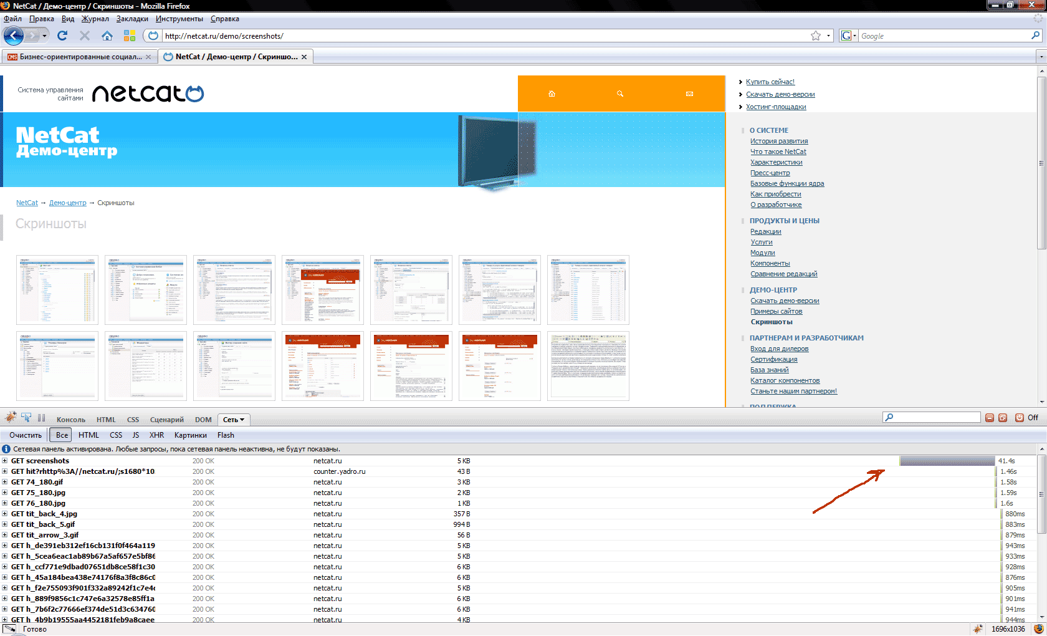Open the Сеть panel dropdown arrow
This screenshot has height=636, width=1047.
pyautogui.click(x=242, y=420)
